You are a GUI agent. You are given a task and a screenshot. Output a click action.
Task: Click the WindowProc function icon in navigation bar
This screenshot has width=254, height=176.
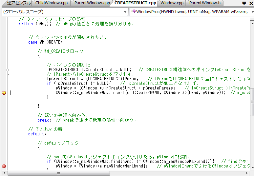(133, 11)
